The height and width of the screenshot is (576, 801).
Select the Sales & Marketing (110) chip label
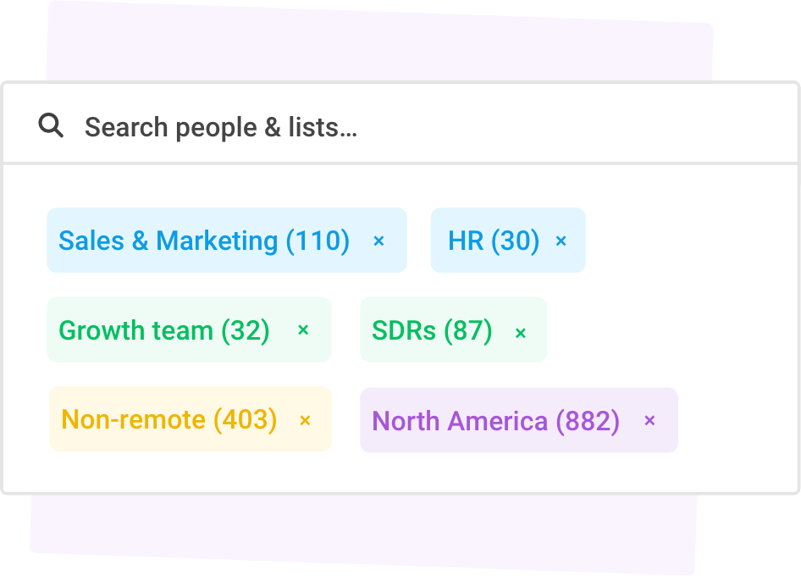coord(204,241)
